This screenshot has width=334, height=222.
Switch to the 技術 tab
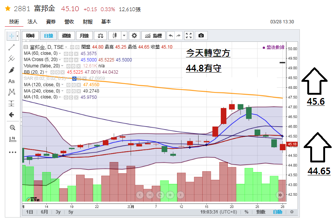click(14, 22)
